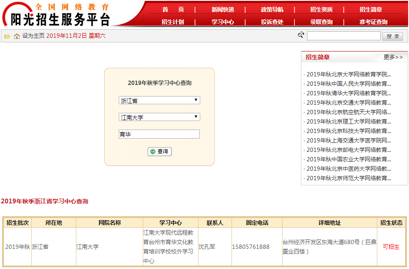Open 政策导航 navigation menu item
The height and width of the screenshot is (269, 409).
[272, 9]
